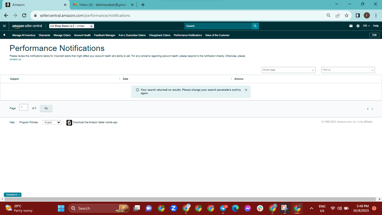Open Slack from the taskbar
This screenshot has width=382, height=215.
tap(260, 208)
